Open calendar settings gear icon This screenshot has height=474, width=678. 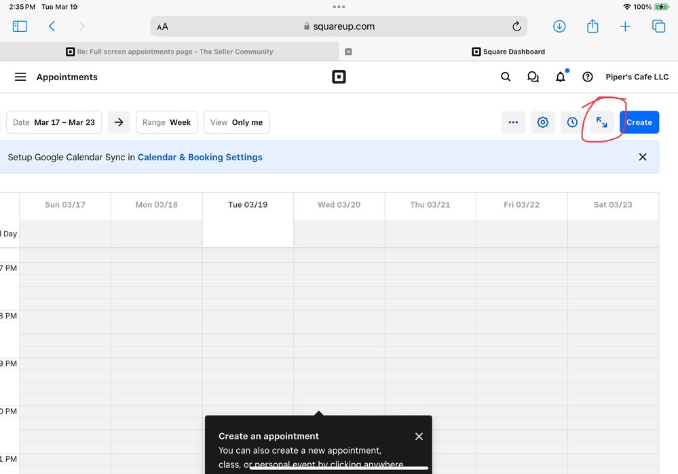coord(542,122)
